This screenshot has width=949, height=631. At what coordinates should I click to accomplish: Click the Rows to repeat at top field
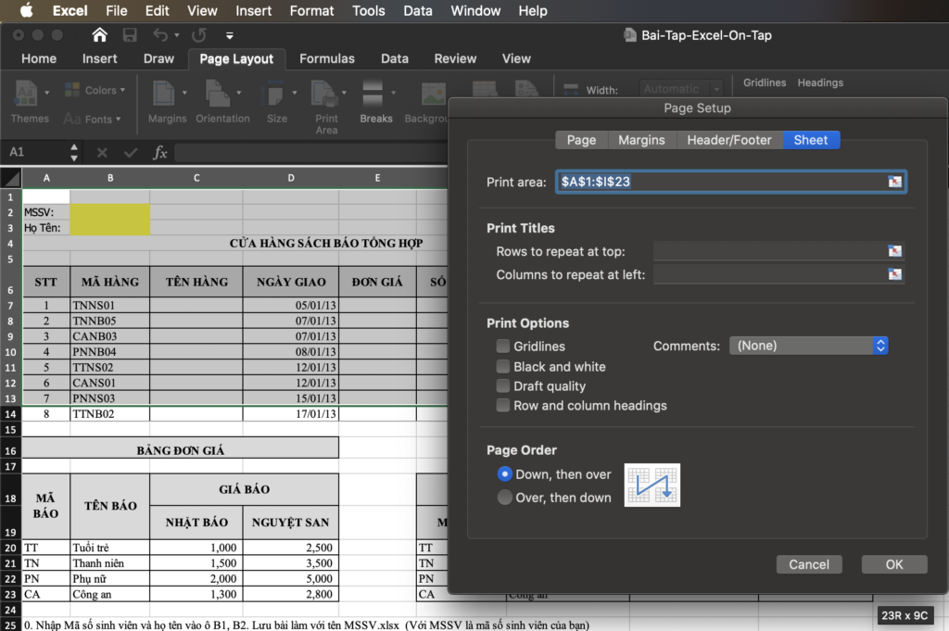pyautogui.click(x=778, y=250)
